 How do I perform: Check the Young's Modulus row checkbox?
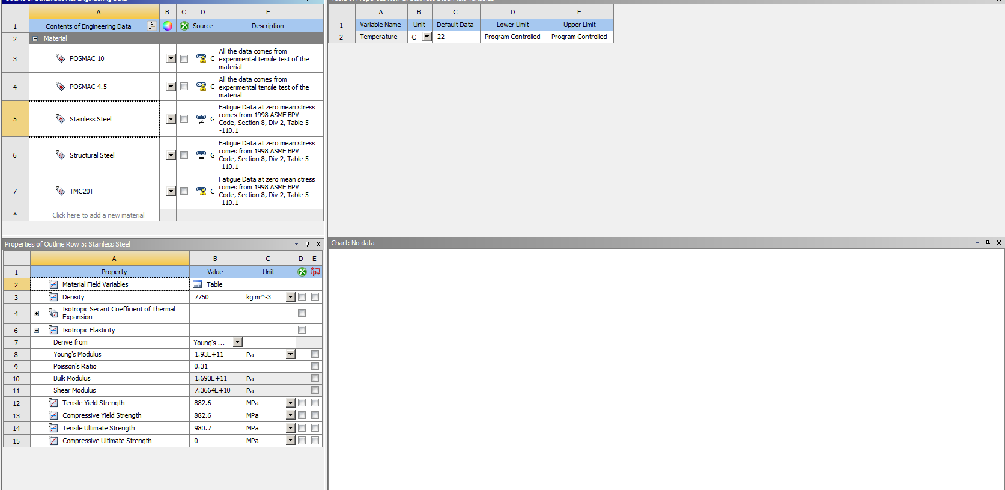(315, 354)
